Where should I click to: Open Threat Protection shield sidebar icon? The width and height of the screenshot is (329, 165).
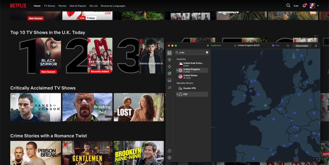170,60
